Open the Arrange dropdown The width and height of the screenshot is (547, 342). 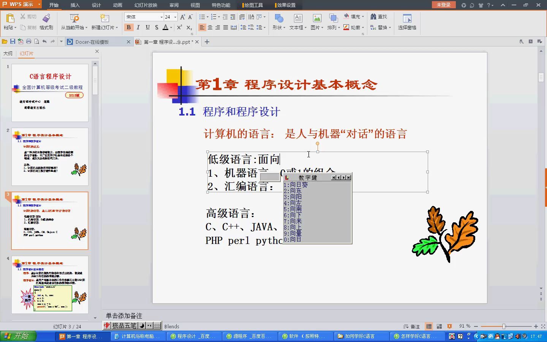pos(334,27)
